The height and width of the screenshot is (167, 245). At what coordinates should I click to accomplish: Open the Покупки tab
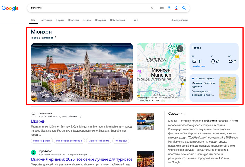click(100, 20)
